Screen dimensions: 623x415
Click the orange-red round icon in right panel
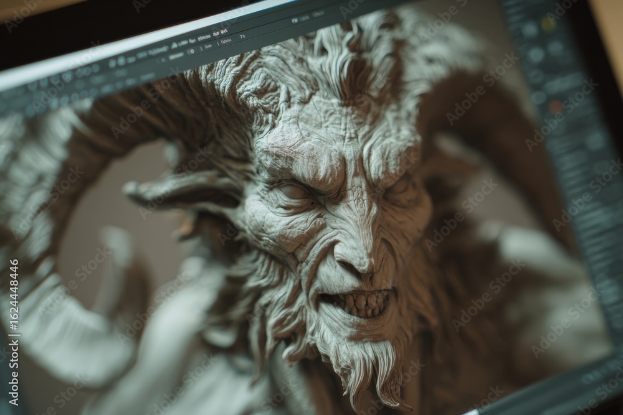point(556,106)
